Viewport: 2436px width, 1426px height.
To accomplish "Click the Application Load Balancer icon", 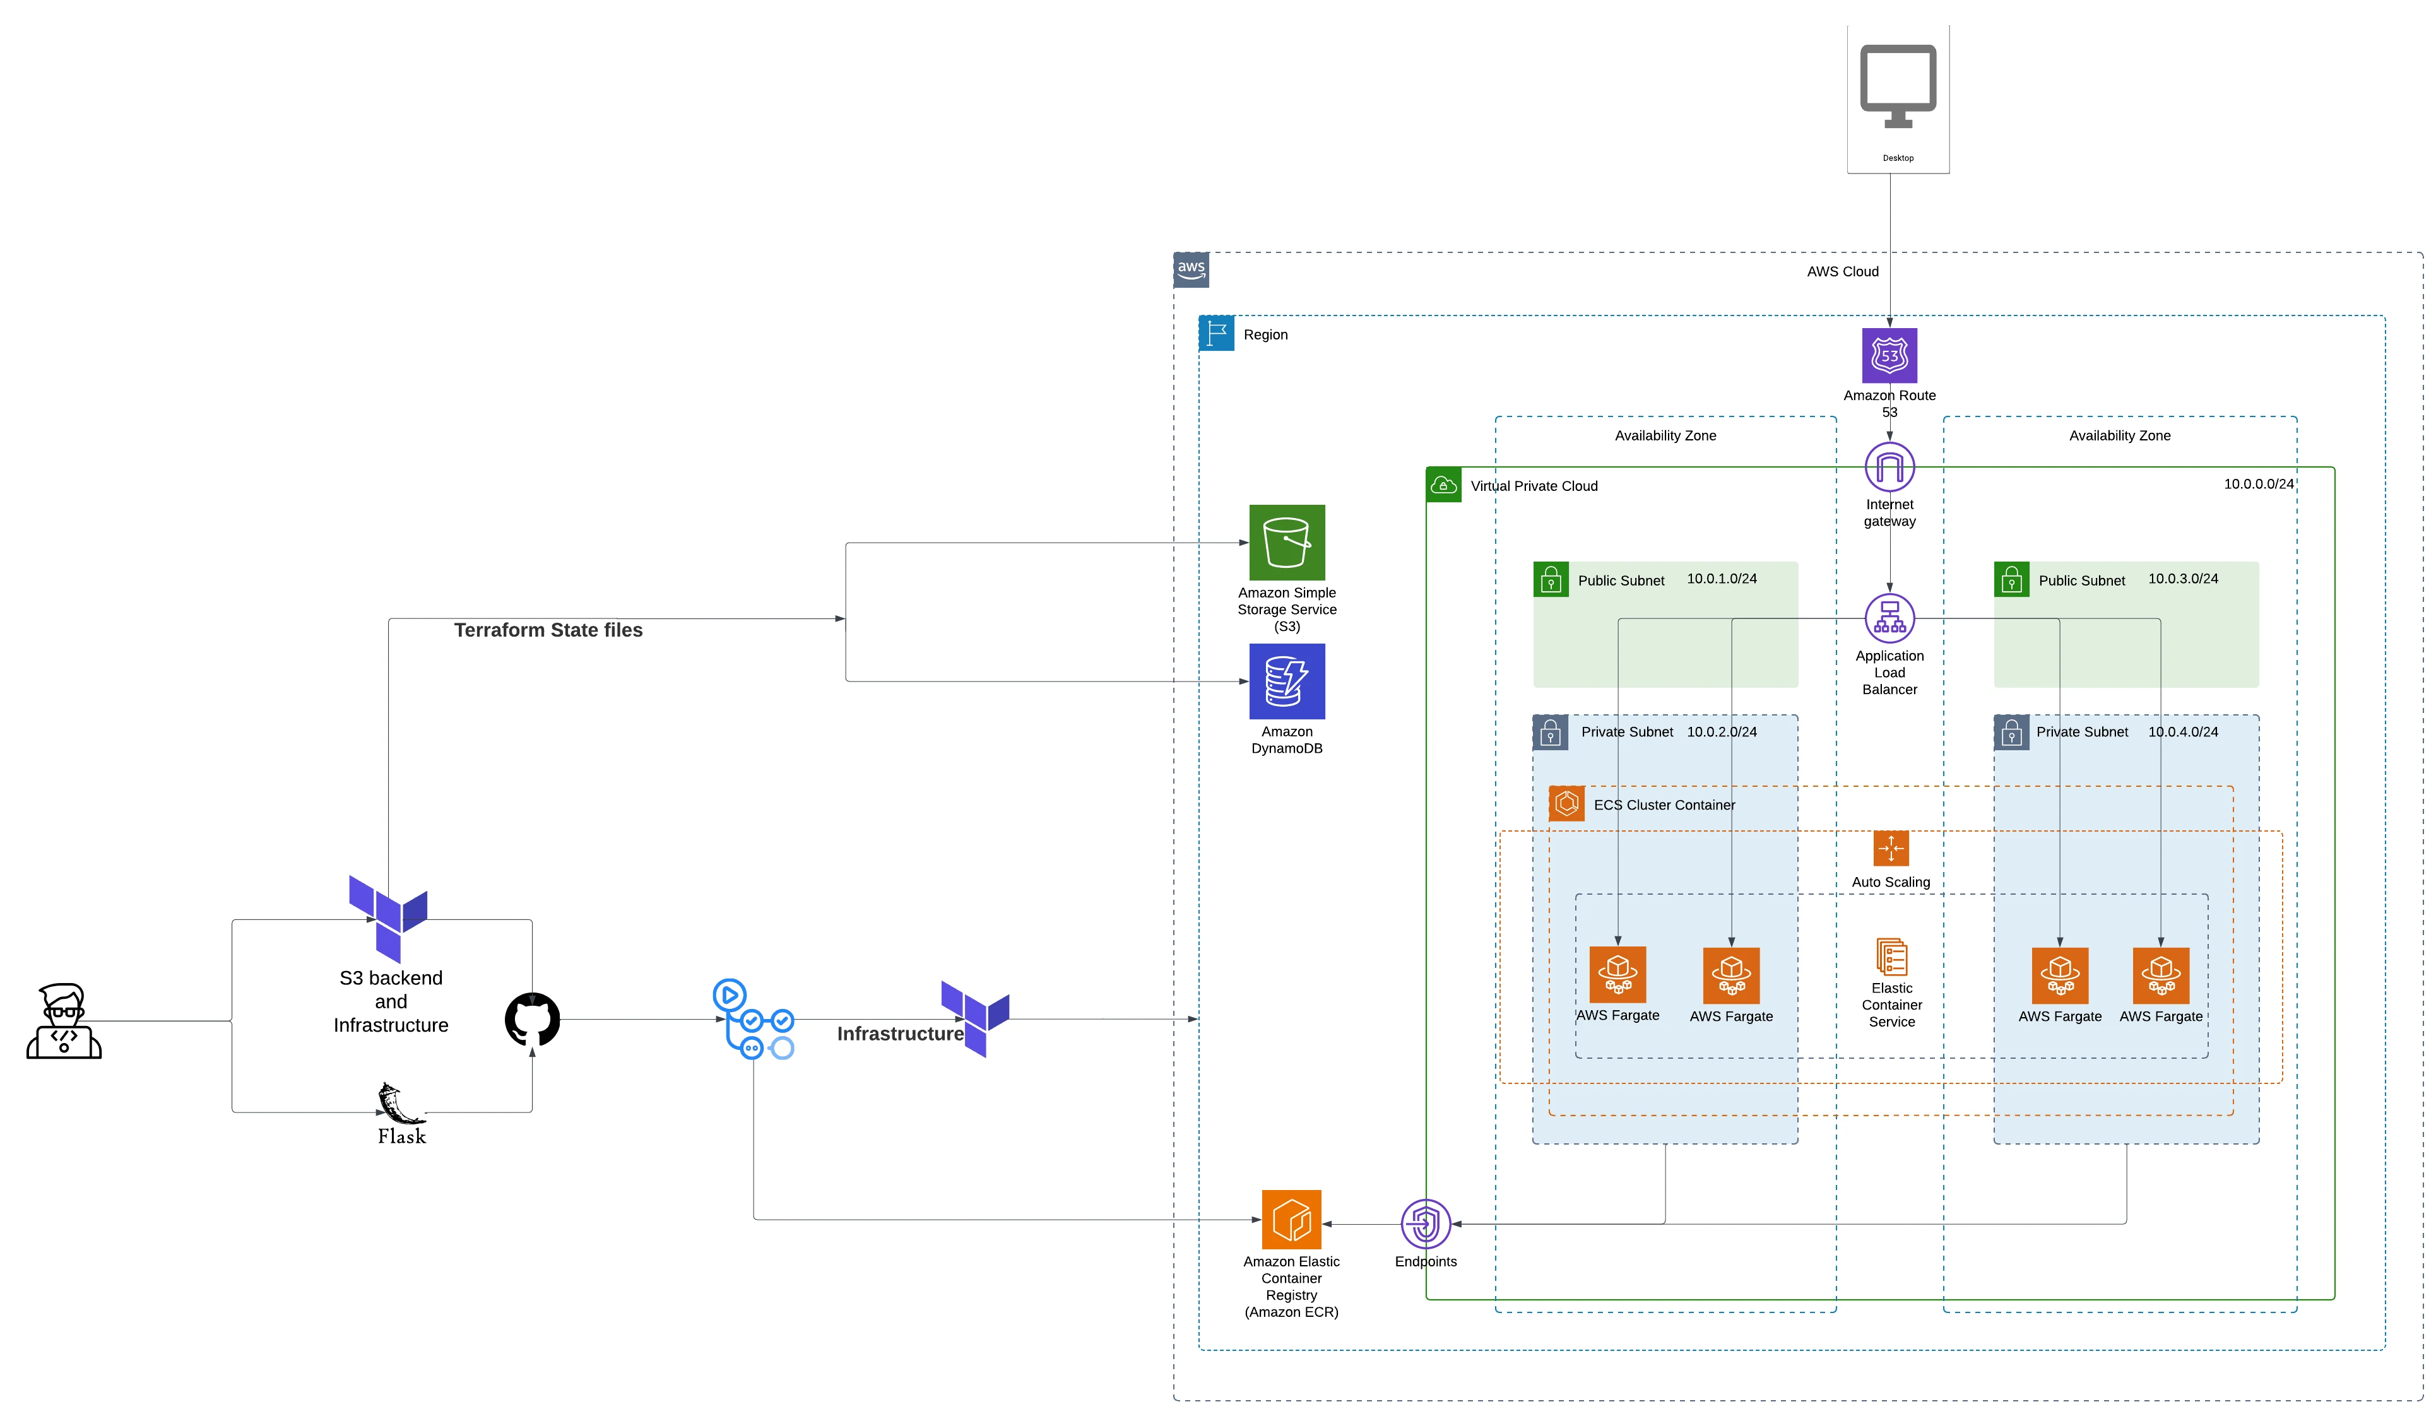I will tap(1889, 618).
